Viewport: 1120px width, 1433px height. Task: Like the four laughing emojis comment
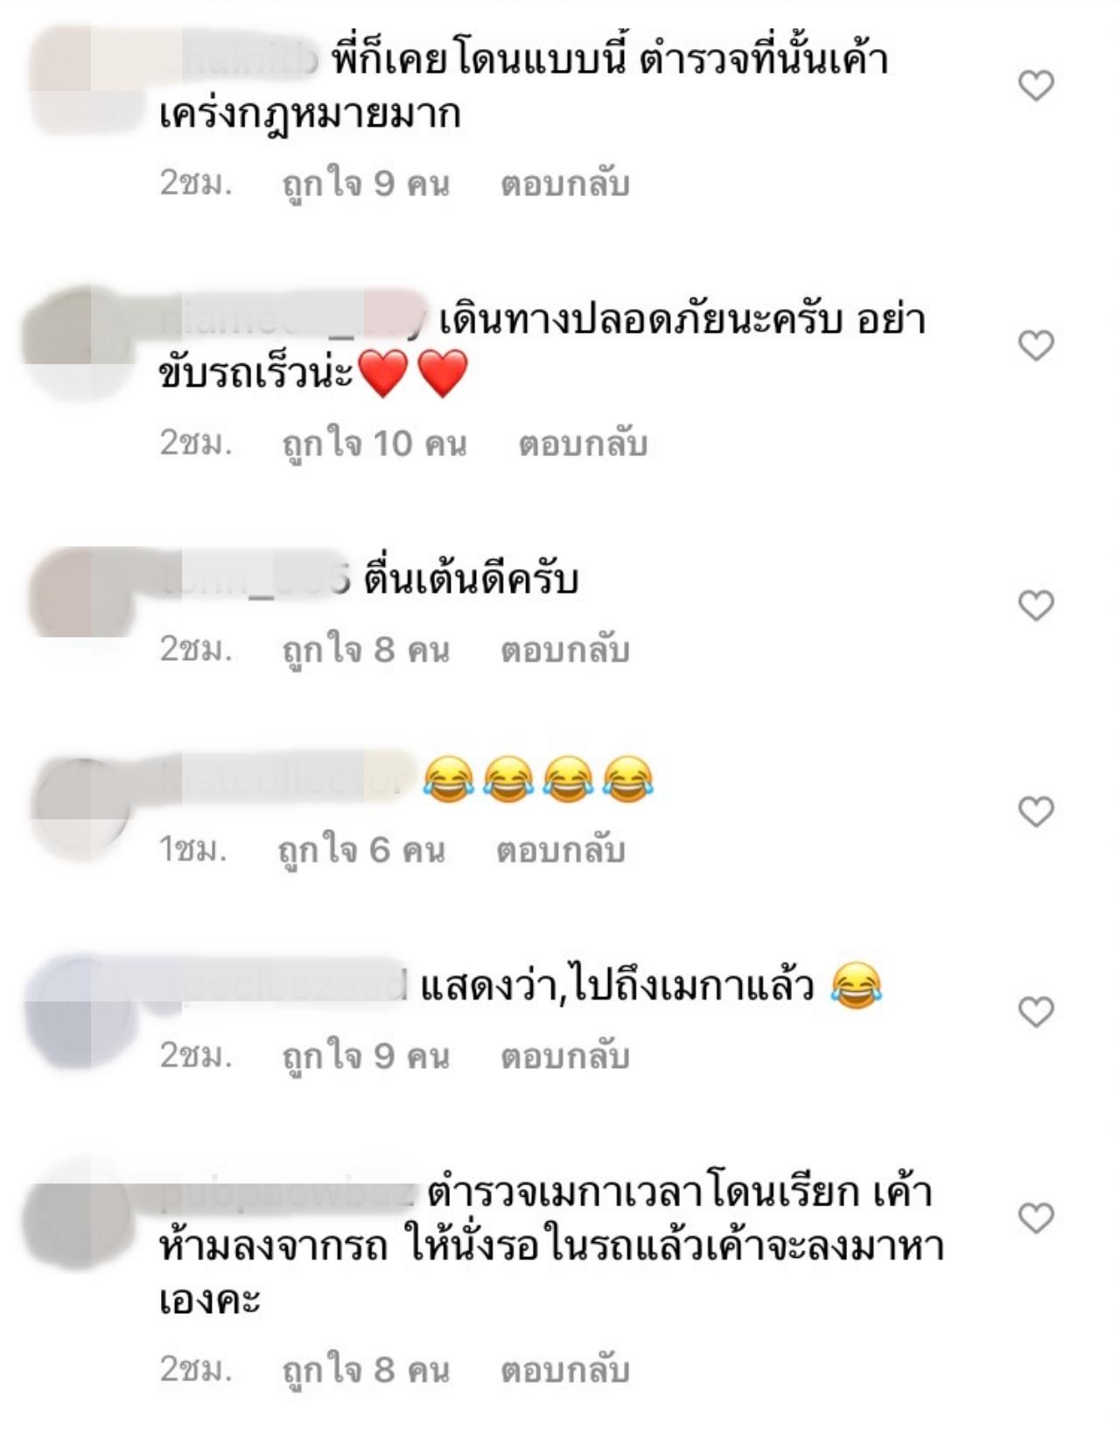1036,811
